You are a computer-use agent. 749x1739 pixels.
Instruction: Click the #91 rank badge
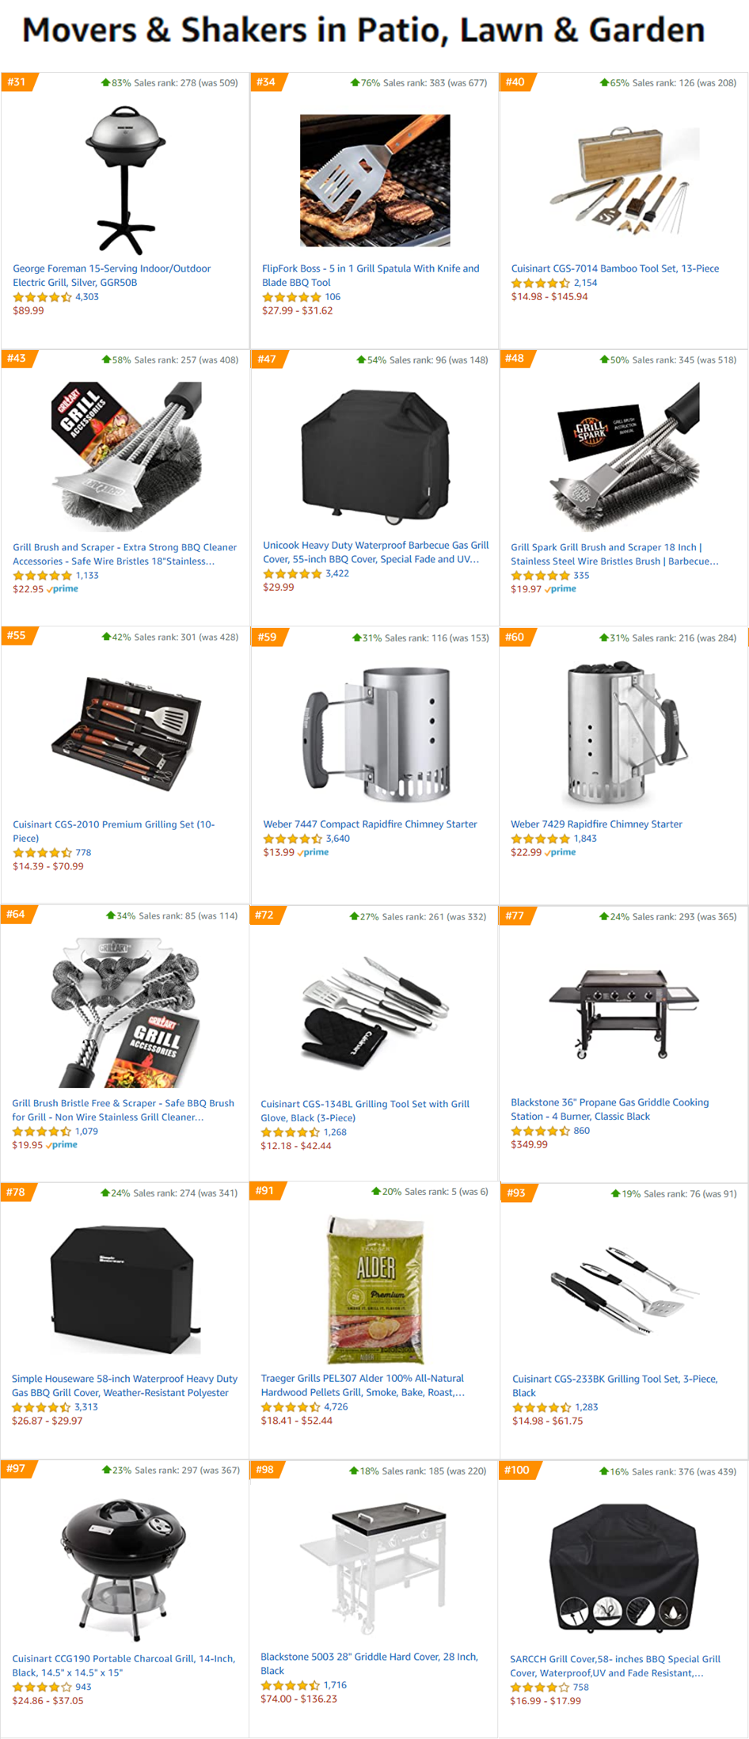[x=266, y=1190]
